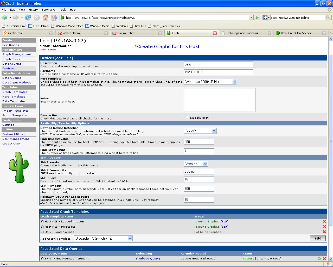Open Host Templates in the sidebar
Viewport: 333px width, 267px height.
(x=14, y=97)
